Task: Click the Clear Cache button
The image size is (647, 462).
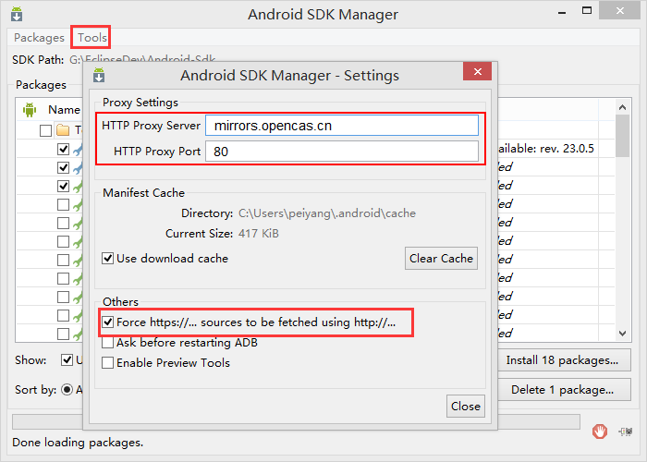Action: pyautogui.click(x=441, y=259)
